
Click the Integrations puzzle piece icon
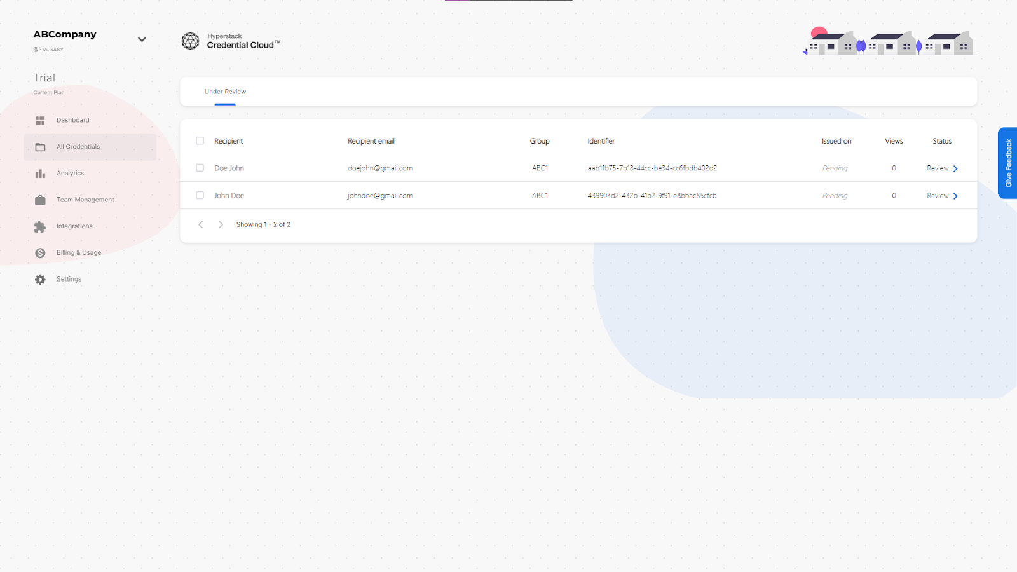40,226
